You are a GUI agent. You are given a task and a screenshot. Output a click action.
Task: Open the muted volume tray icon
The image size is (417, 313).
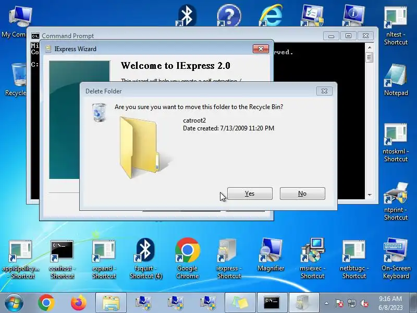364,303
